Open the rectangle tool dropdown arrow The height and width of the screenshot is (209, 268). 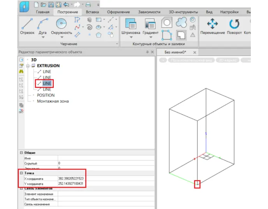pyautogui.click(x=104, y=19)
